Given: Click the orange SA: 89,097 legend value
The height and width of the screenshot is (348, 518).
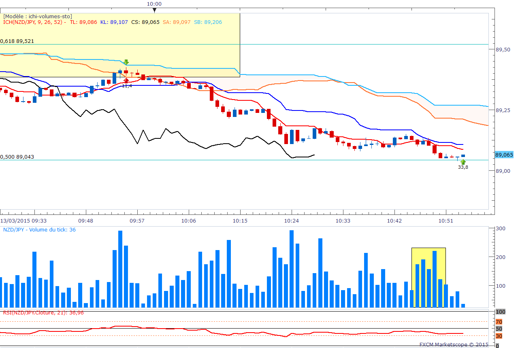Looking at the screenshot, I should [177, 22].
